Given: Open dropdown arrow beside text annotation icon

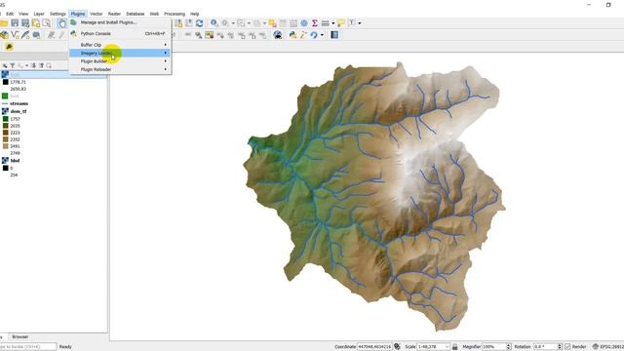Looking at the screenshot, I should (360, 23).
